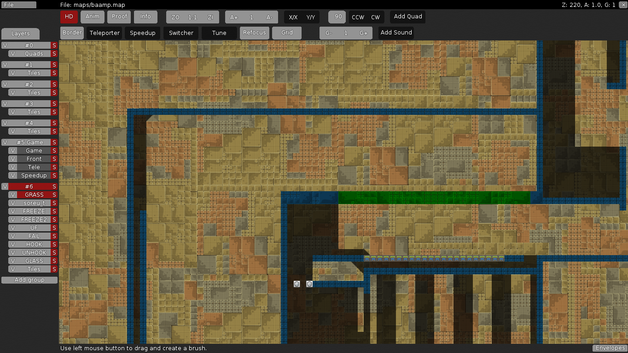Collapse group #6 in layers list
Image resolution: width=628 pixels, height=353 pixels.
point(29,187)
